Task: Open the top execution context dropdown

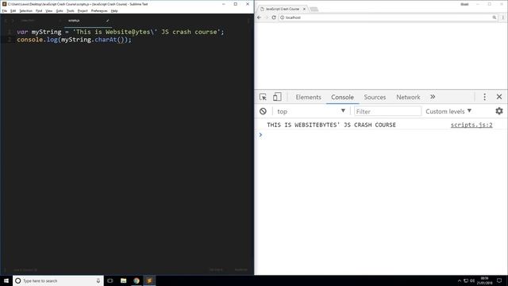Action: [310, 111]
